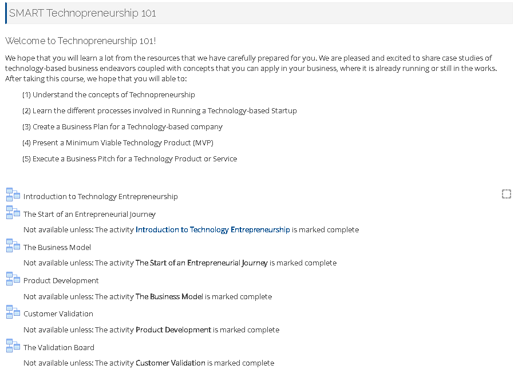
Task: Click bold The Business Model restriction text
Action: (169, 296)
